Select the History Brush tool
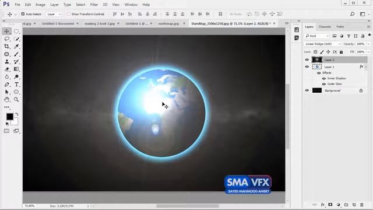The image size is (373, 210). click(16, 62)
